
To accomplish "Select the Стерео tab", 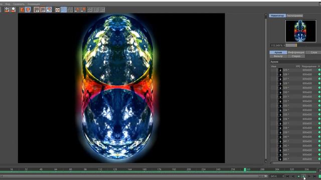I will click(296, 56).
